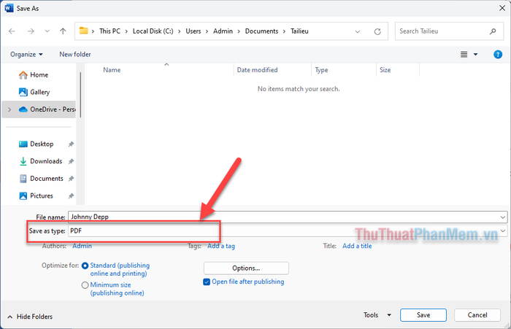Select Tailieu in breadcrumb path
Screen dimensions: 511x329
(x=299, y=31)
